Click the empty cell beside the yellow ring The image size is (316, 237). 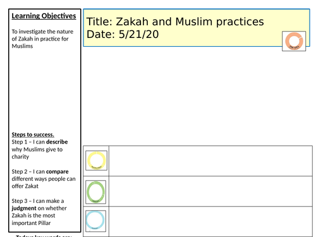(x=210, y=161)
